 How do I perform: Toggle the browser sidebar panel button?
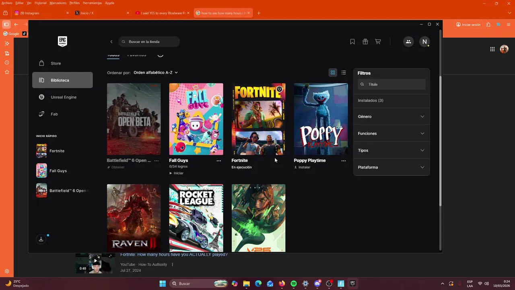point(6,25)
